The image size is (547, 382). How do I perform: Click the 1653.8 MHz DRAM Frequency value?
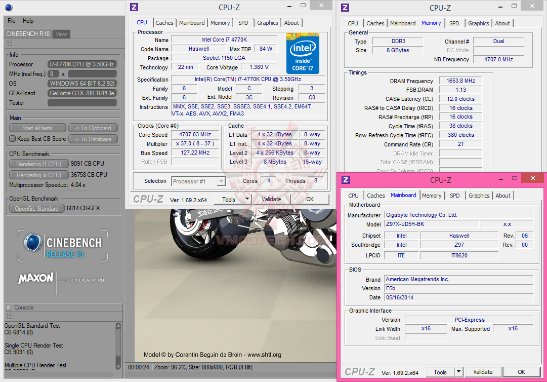pos(460,81)
